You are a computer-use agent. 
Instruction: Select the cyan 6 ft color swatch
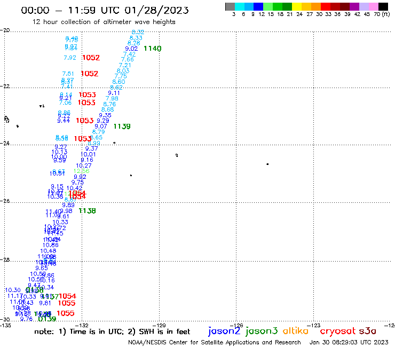(x=240, y=6)
